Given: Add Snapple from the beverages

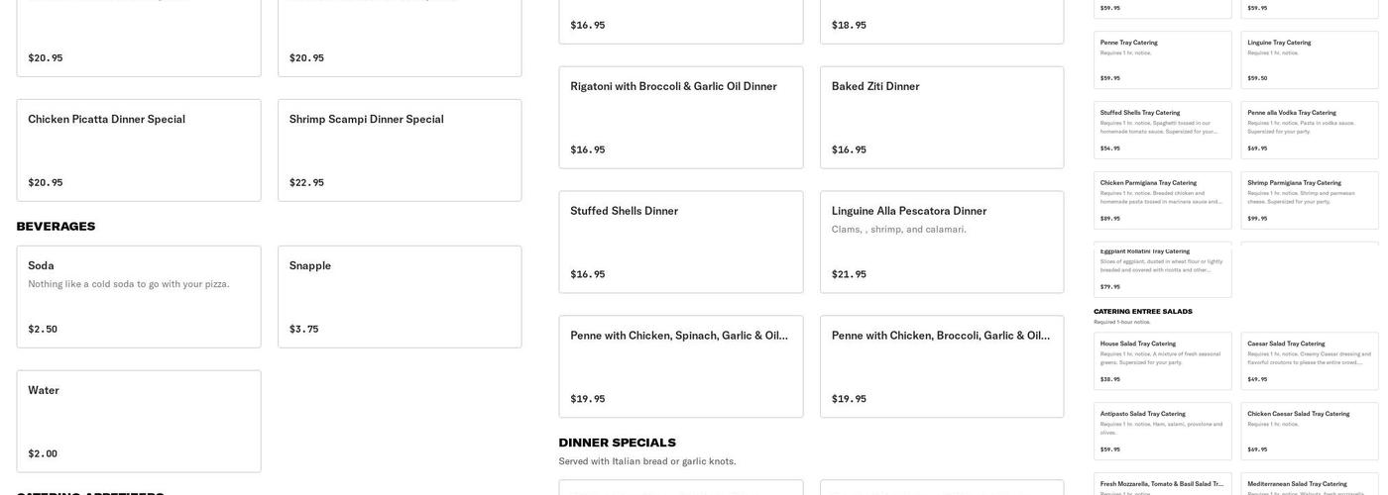Looking at the screenshot, I should click(400, 296).
